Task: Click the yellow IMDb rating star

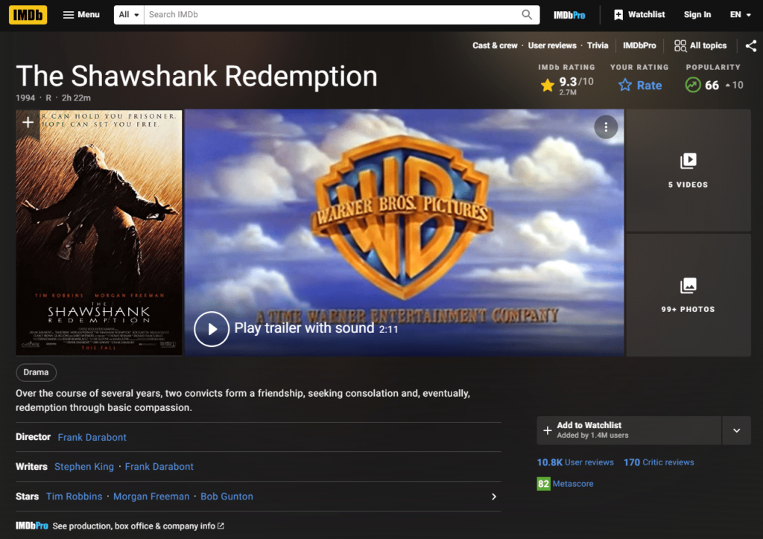Action: (x=548, y=85)
